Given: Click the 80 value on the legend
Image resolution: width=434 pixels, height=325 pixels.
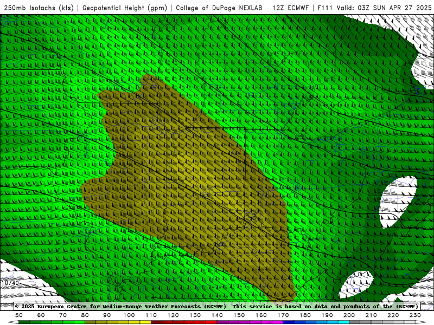Looking at the screenshot, I should (85, 315).
